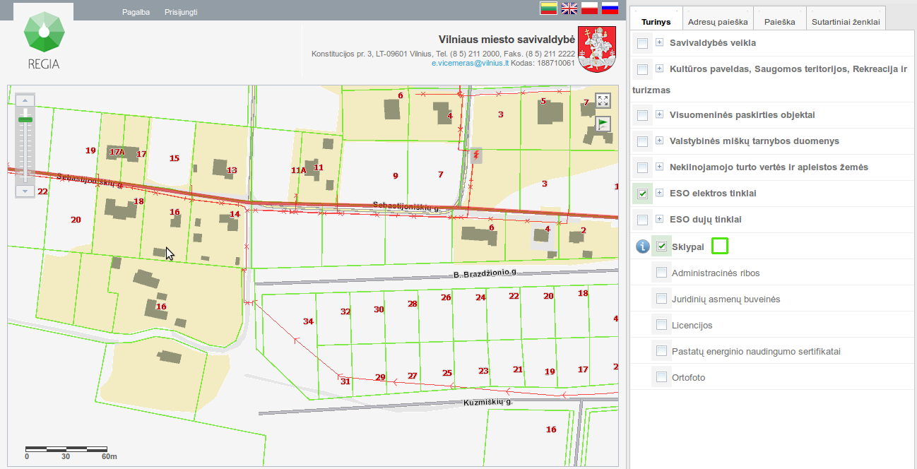917x469 pixels.
Task: Click parcel 11A on the map
Action: click(298, 170)
